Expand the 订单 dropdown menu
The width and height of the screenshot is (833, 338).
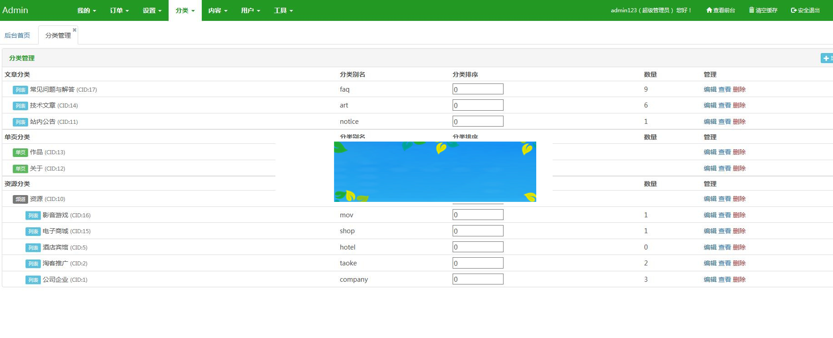click(119, 10)
